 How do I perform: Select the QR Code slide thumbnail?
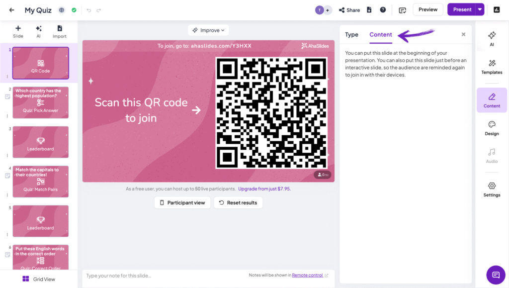tap(41, 63)
